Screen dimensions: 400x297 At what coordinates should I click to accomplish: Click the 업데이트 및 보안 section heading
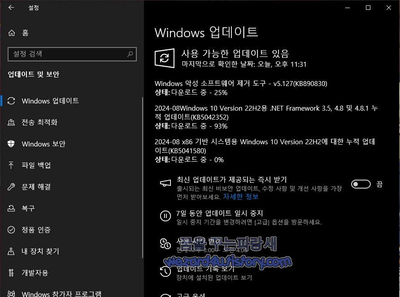pos(34,74)
